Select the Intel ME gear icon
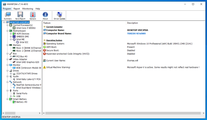The width and height of the screenshot is (207, 120). pos(14,39)
